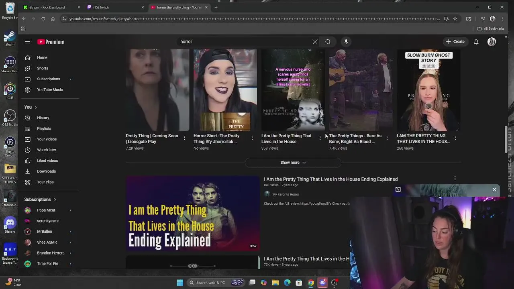Open options for I Am the Pretty Thing short
The image size is (514, 289).
320,138
